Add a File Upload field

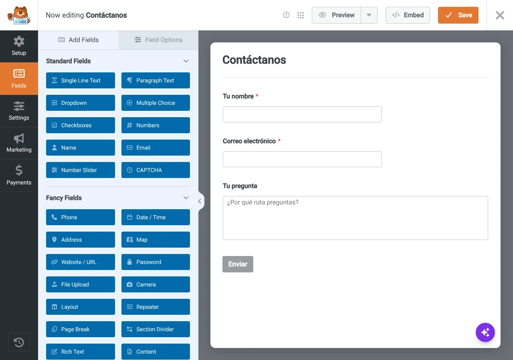pos(81,284)
